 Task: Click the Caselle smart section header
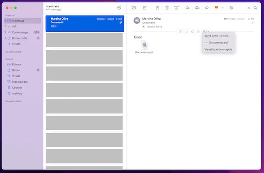(x=13, y=52)
